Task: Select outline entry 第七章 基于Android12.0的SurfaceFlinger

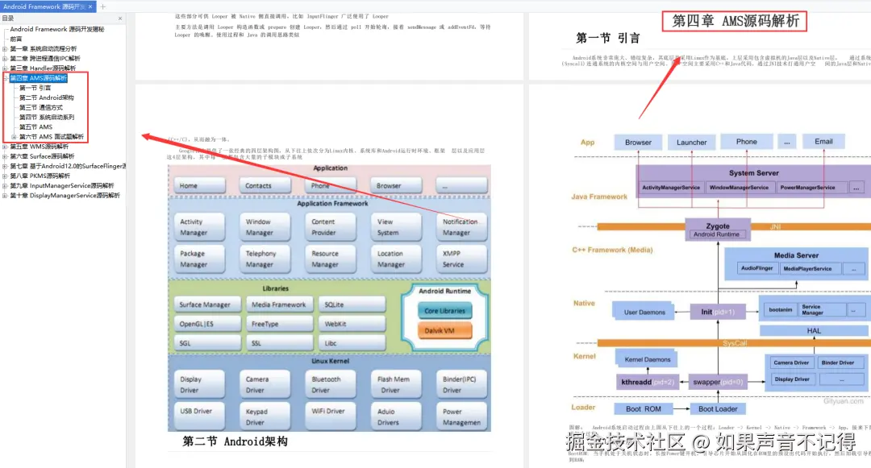Action: click(68, 166)
